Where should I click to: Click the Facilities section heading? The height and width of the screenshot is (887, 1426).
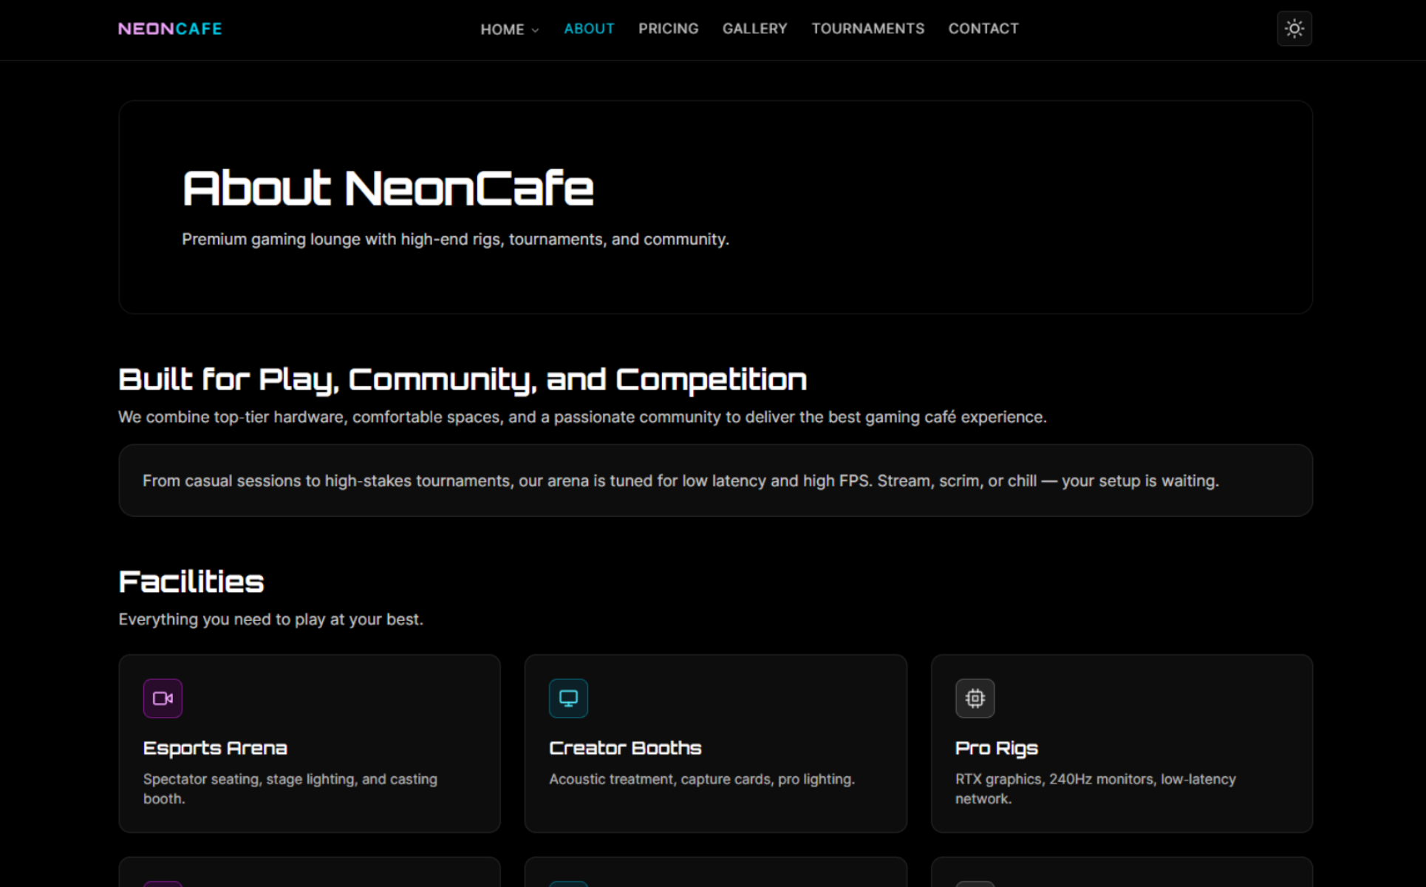191,582
